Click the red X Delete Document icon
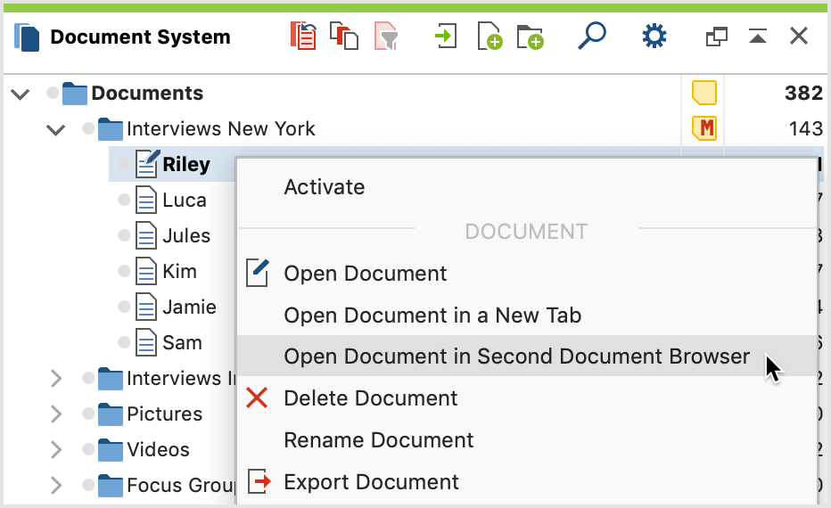Image resolution: width=831 pixels, height=508 pixels. pos(257,397)
